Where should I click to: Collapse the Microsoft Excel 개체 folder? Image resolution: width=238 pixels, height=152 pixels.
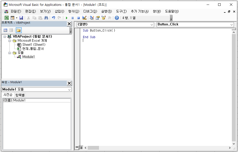click(9, 41)
